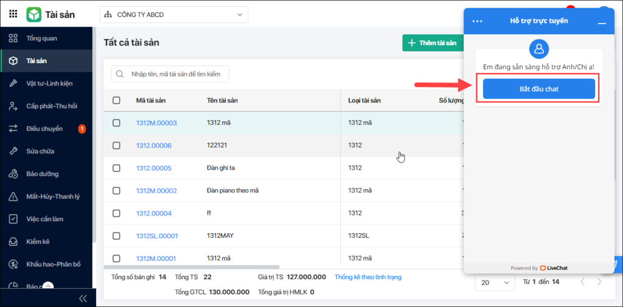Select Cấp phát-Thu hồi menu item
623x307 pixels.
46,106
